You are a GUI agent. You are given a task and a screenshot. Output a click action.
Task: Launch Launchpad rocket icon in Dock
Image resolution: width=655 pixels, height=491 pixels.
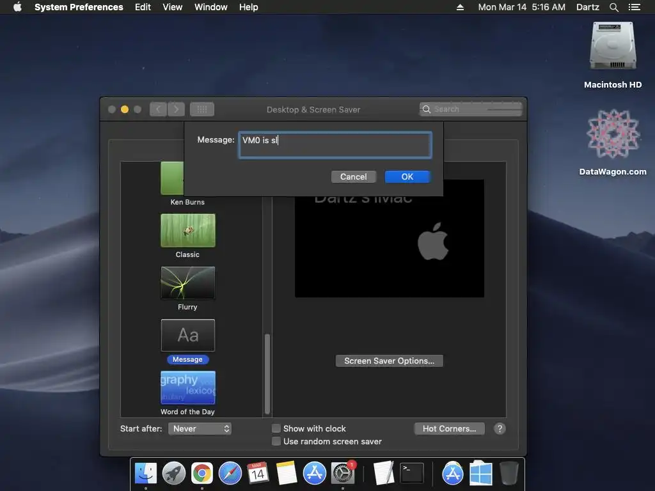174,474
